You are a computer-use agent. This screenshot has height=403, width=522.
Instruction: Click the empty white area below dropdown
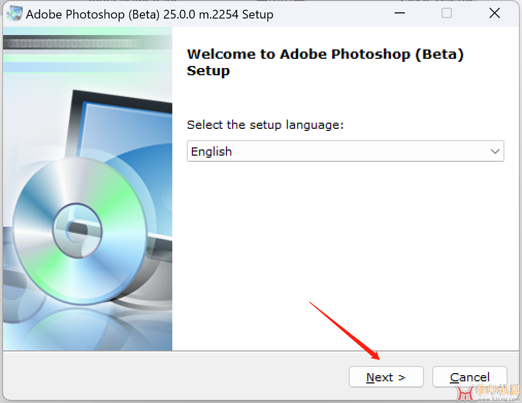346,247
